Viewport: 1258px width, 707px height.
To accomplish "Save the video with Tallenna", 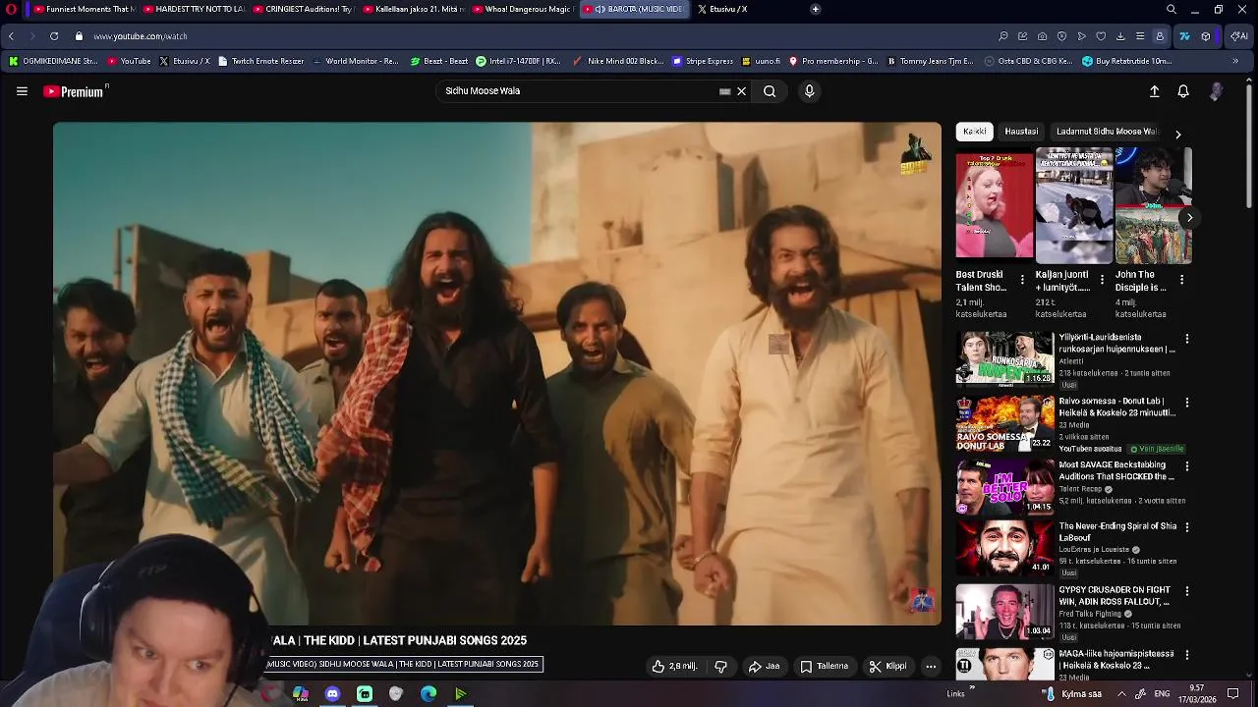I will tap(824, 667).
